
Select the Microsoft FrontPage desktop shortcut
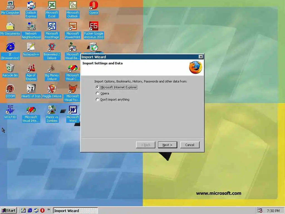pos(52,30)
